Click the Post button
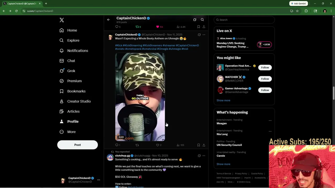This screenshot has height=188, width=335. [x=77, y=145]
